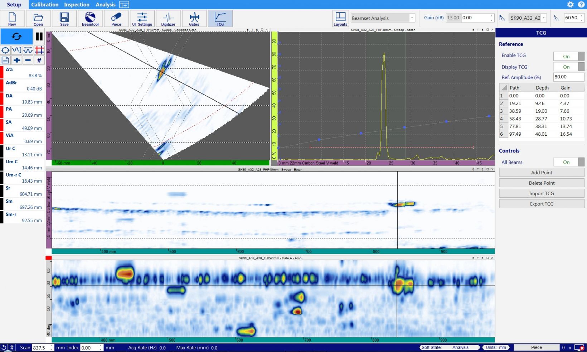Open the Beamtool configuration

pyautogui.click(x=90, y=19)
